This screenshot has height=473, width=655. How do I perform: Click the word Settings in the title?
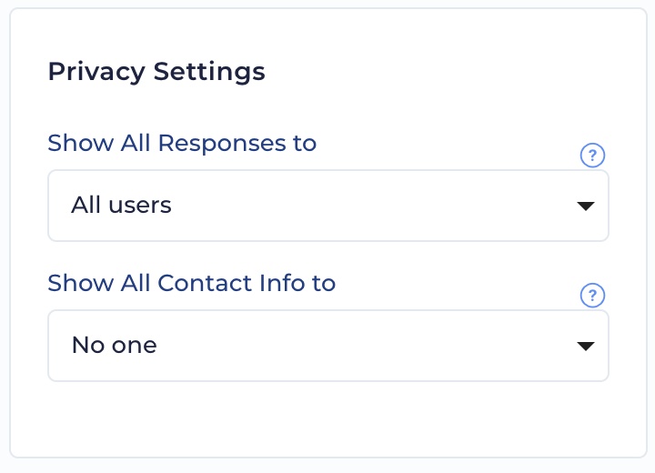pos(209,72)
